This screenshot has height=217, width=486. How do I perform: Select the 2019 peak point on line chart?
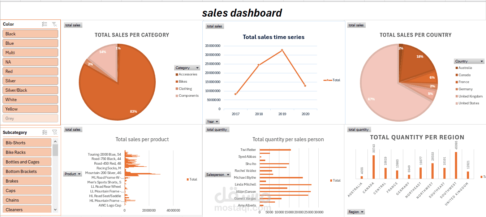point(282,50)
